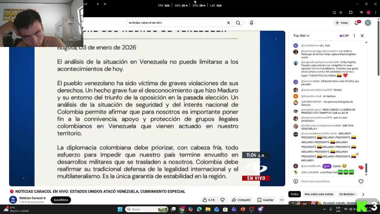Open the Windows Start menu
380x214 pixels.
120,209
